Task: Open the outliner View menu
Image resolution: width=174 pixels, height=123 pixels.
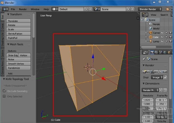Action: coord(153,15)
